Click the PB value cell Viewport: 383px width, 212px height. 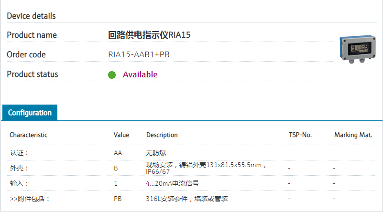click(x=117, y=198)
